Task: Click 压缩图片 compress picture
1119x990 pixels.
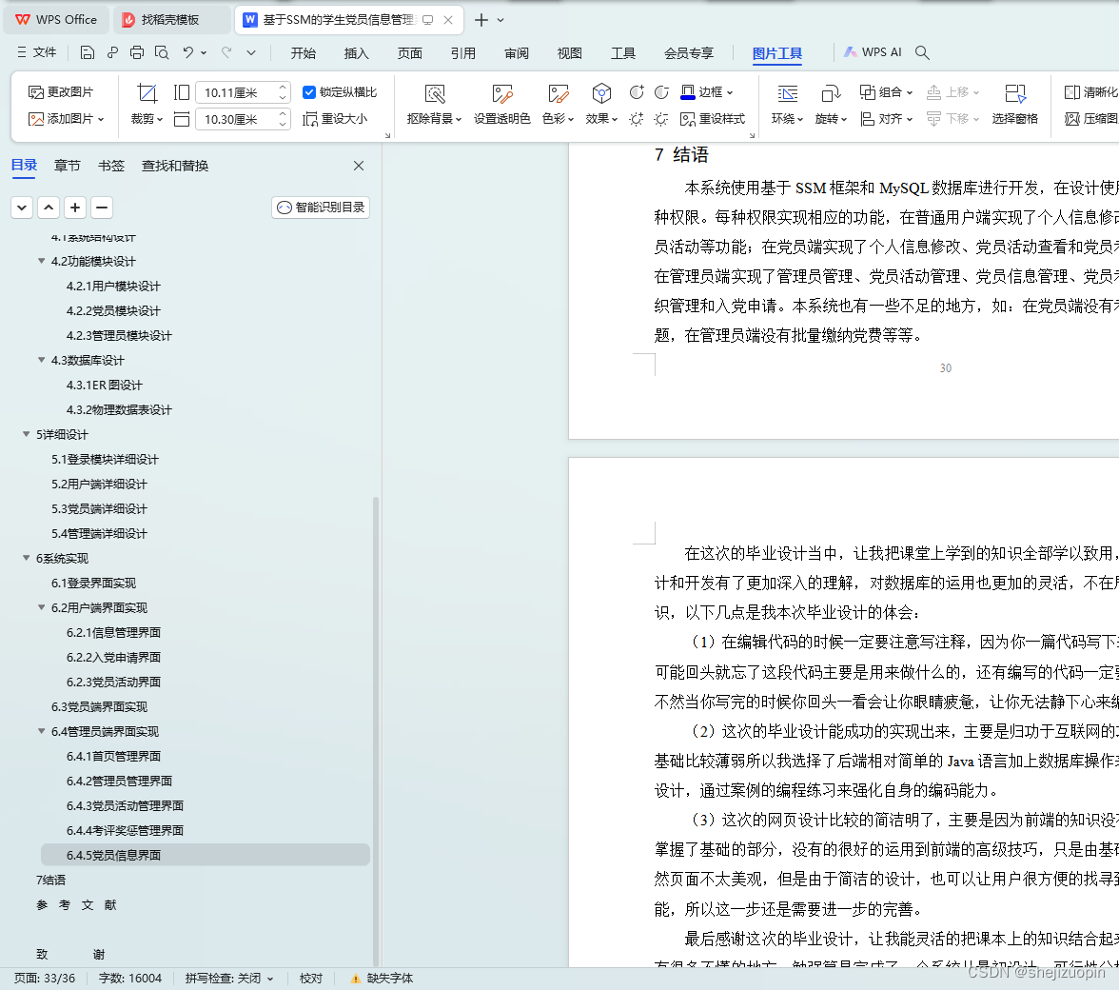Action: [1090, 118]
